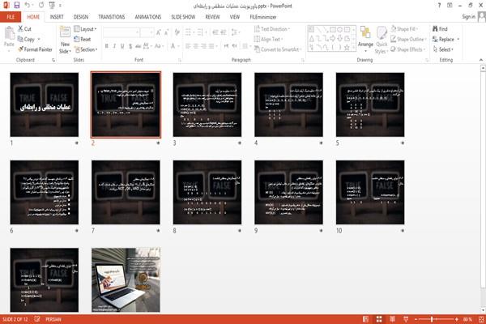The image size is (486, 324).
Task: Switch to Reading View from status bar
Action: 392,319
